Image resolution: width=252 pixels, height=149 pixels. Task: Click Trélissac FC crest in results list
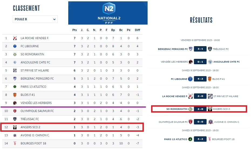click(x=210, y=49)
